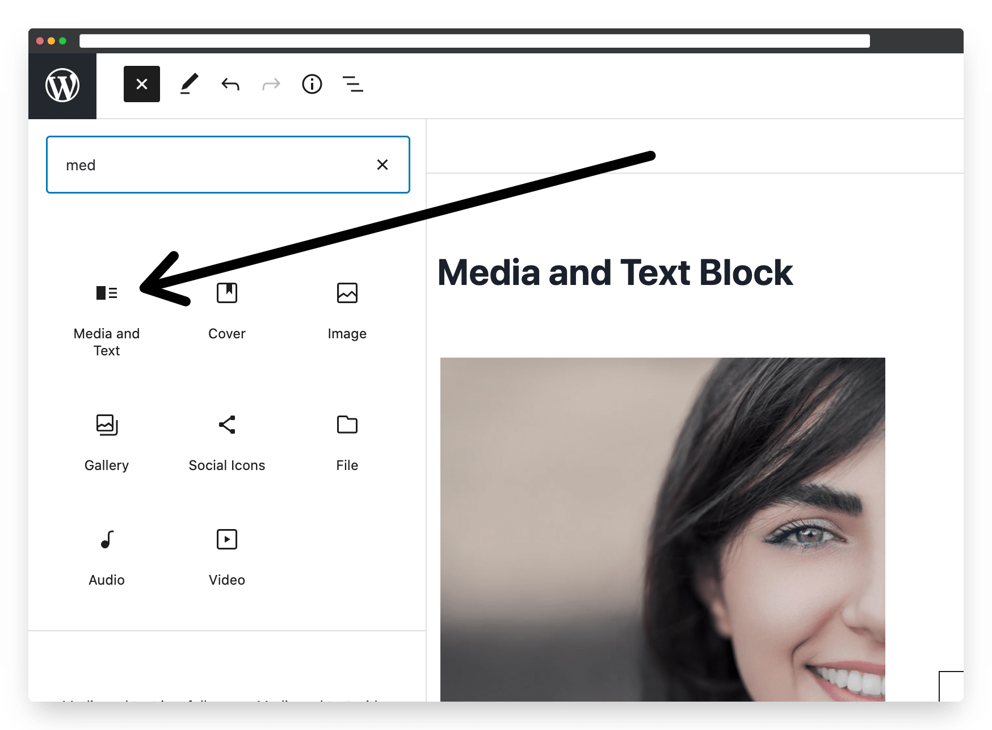Click the browser address bar
This screenshot has width=992, height=730.
pyautogui.click(x=474, y=41)
